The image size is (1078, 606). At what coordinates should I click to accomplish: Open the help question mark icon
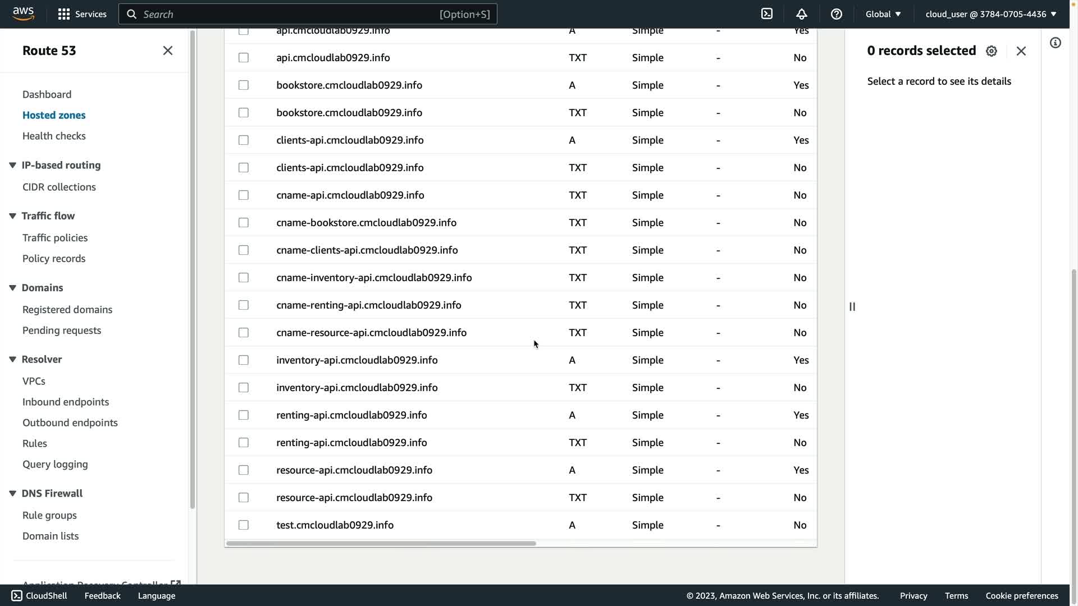[x=837, y=14]
